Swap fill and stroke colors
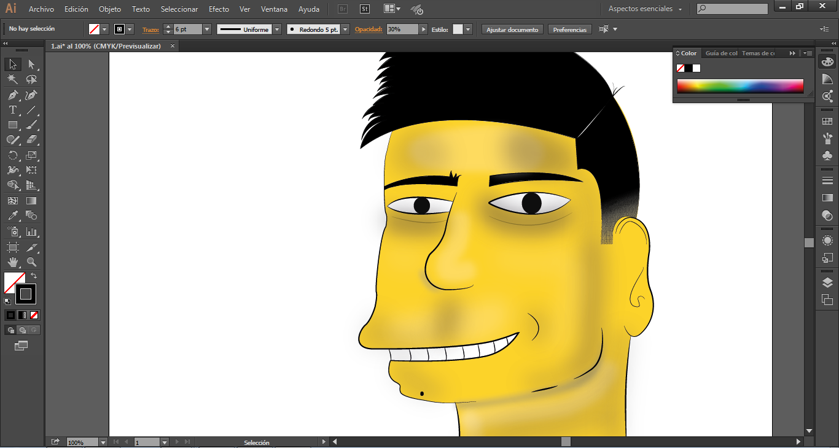 pos(34,276)
